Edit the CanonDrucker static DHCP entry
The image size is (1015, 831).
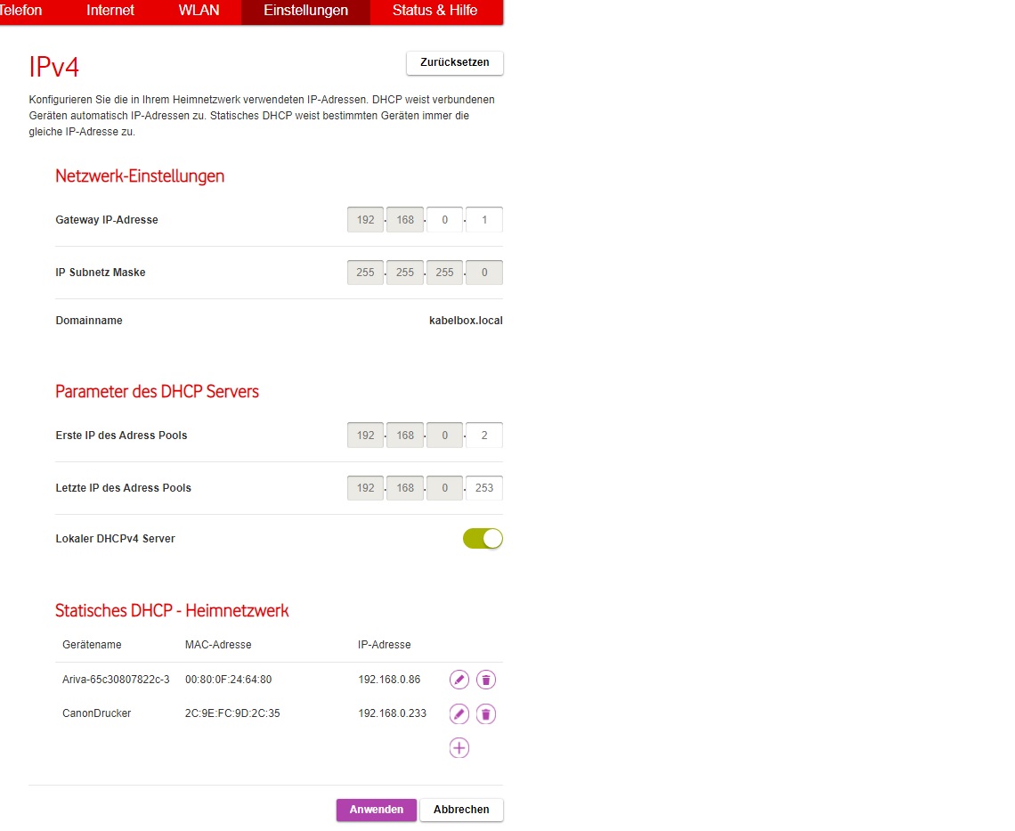click(x=459, y=713)
